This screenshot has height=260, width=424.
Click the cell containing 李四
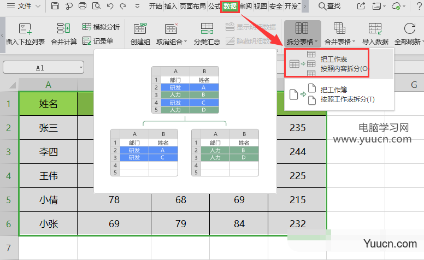tap(48, 152)
